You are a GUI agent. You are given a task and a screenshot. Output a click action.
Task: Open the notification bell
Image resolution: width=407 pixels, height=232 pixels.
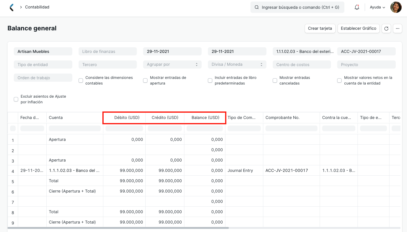click(357, 7)
